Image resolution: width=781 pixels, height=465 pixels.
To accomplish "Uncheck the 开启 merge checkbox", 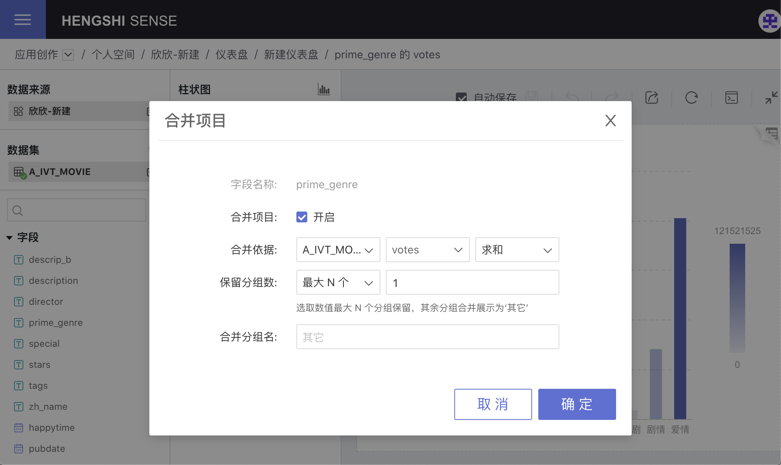I will pyautogui.click(x=302, y=217).
